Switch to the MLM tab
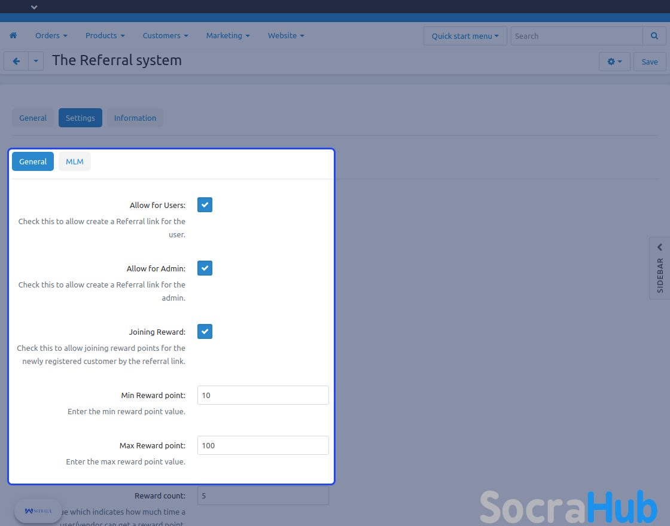Viewport: 670px width, 526px height. tap(75, 162)
